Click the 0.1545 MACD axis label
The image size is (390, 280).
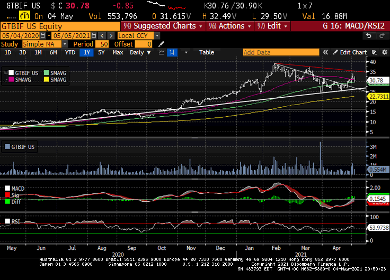(x=378, y=199)
